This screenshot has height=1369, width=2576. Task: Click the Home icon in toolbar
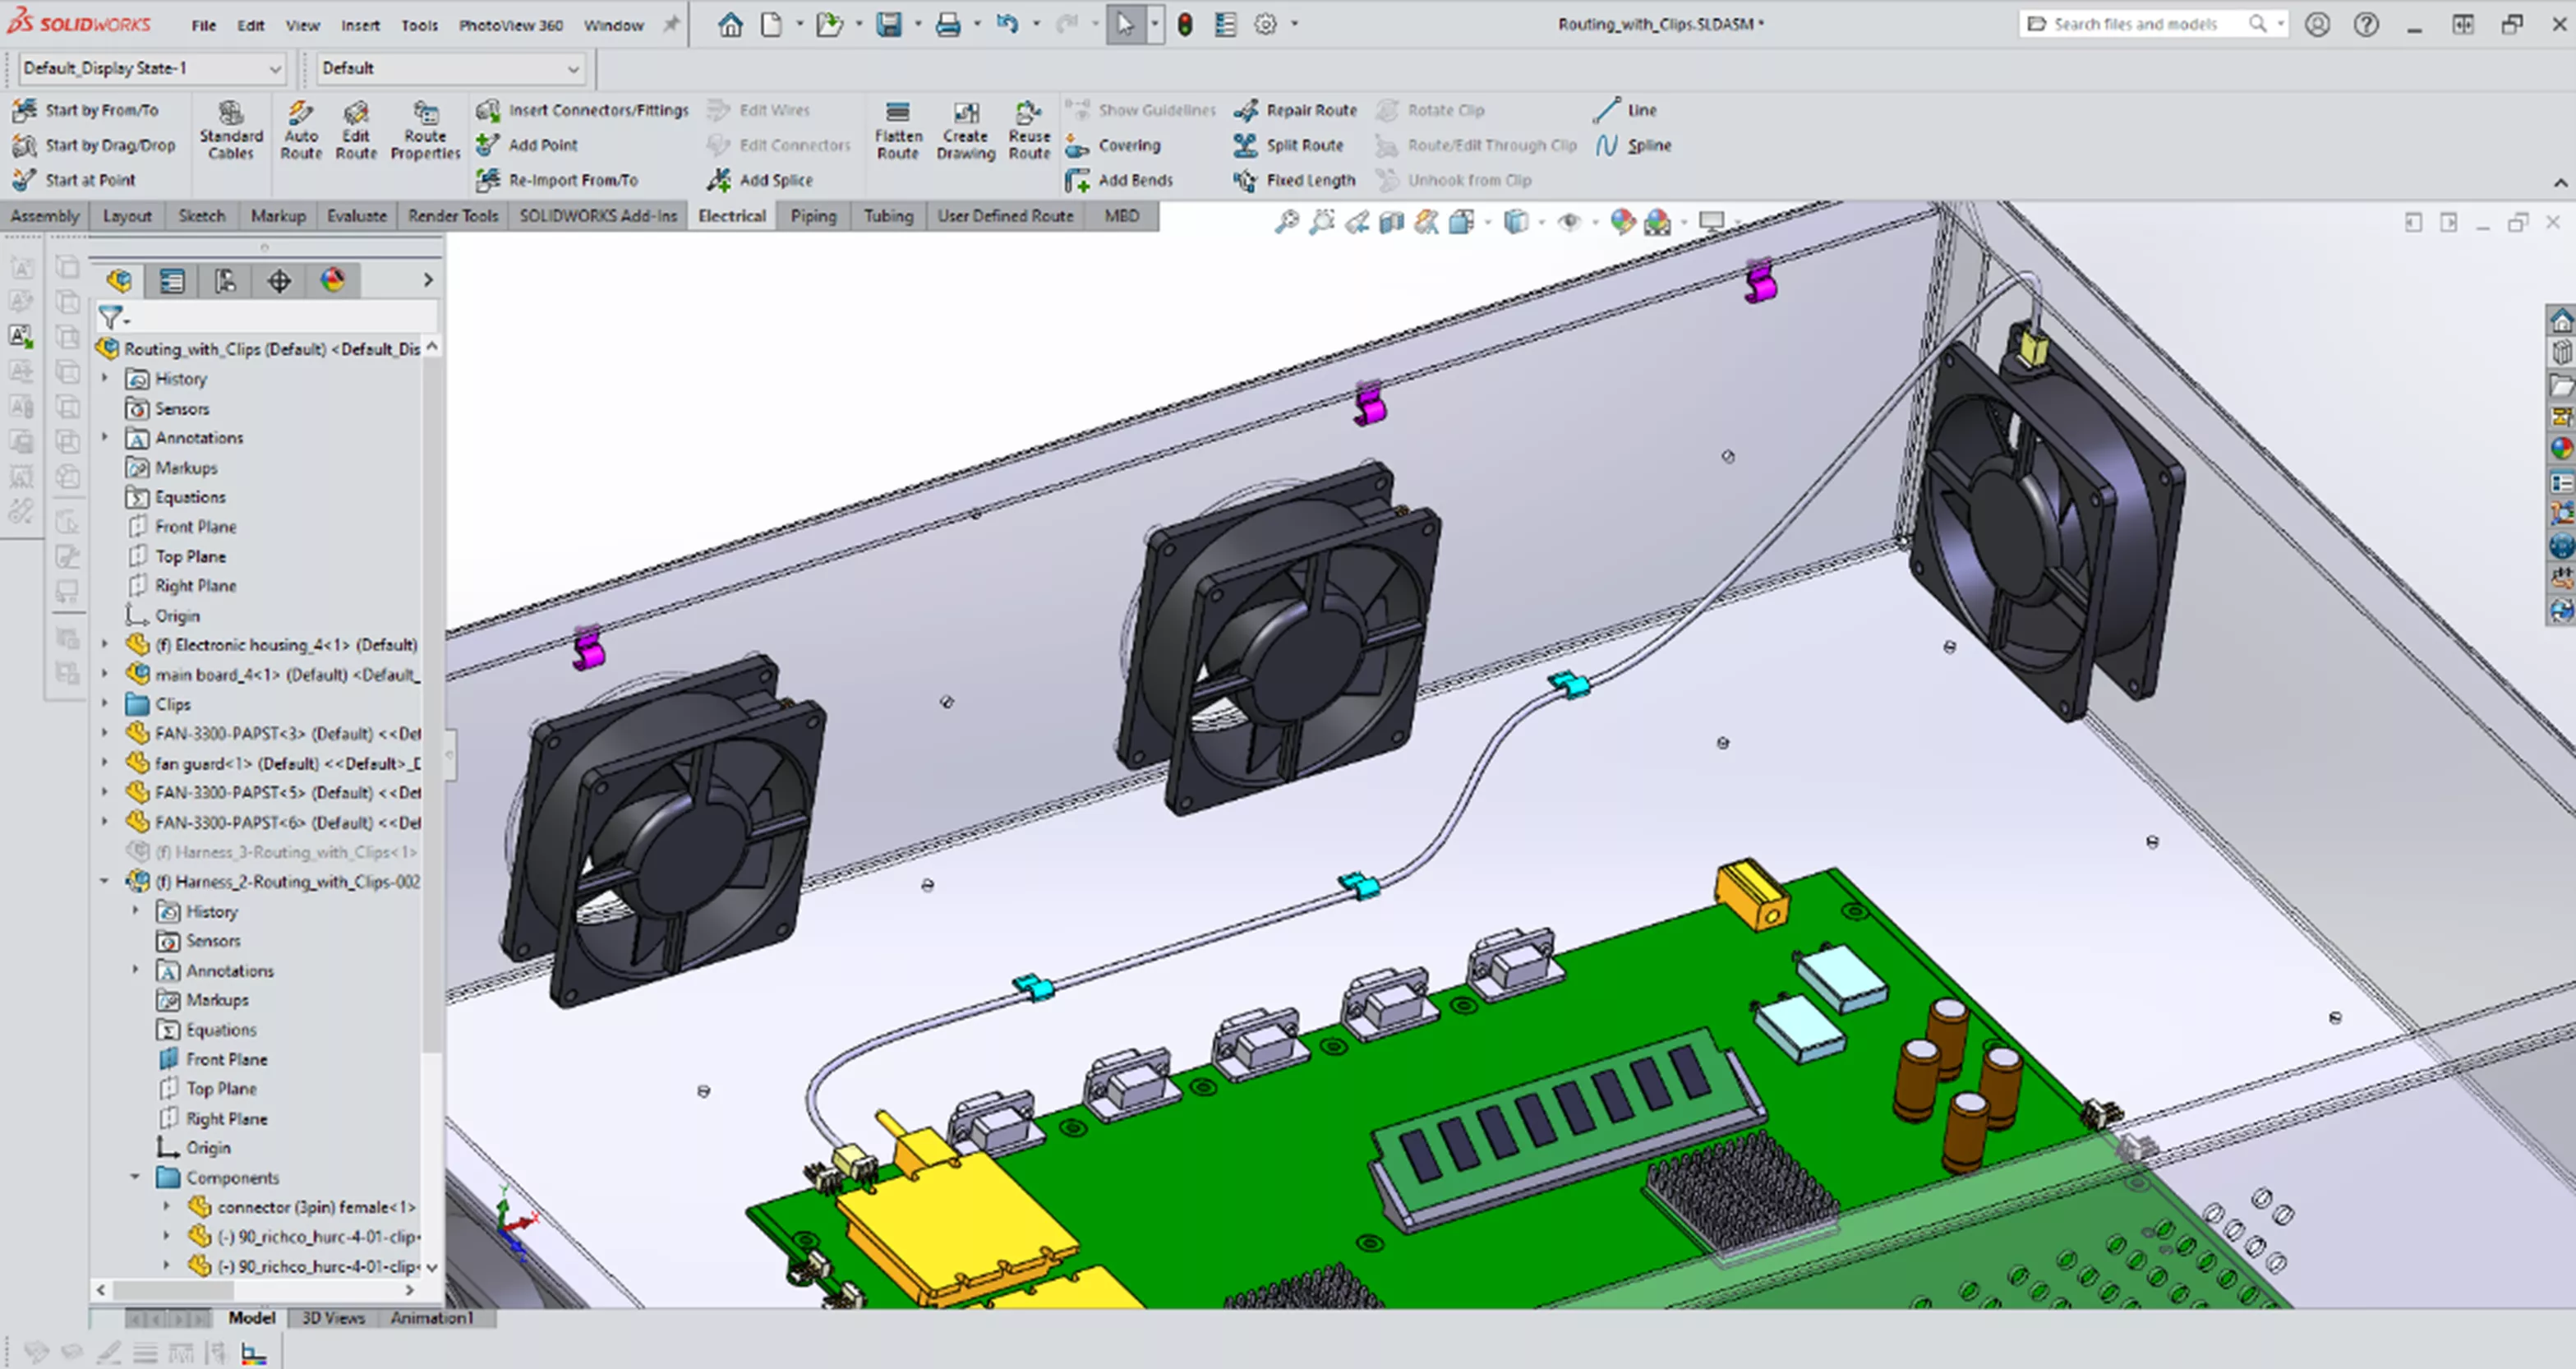point(731,24)
